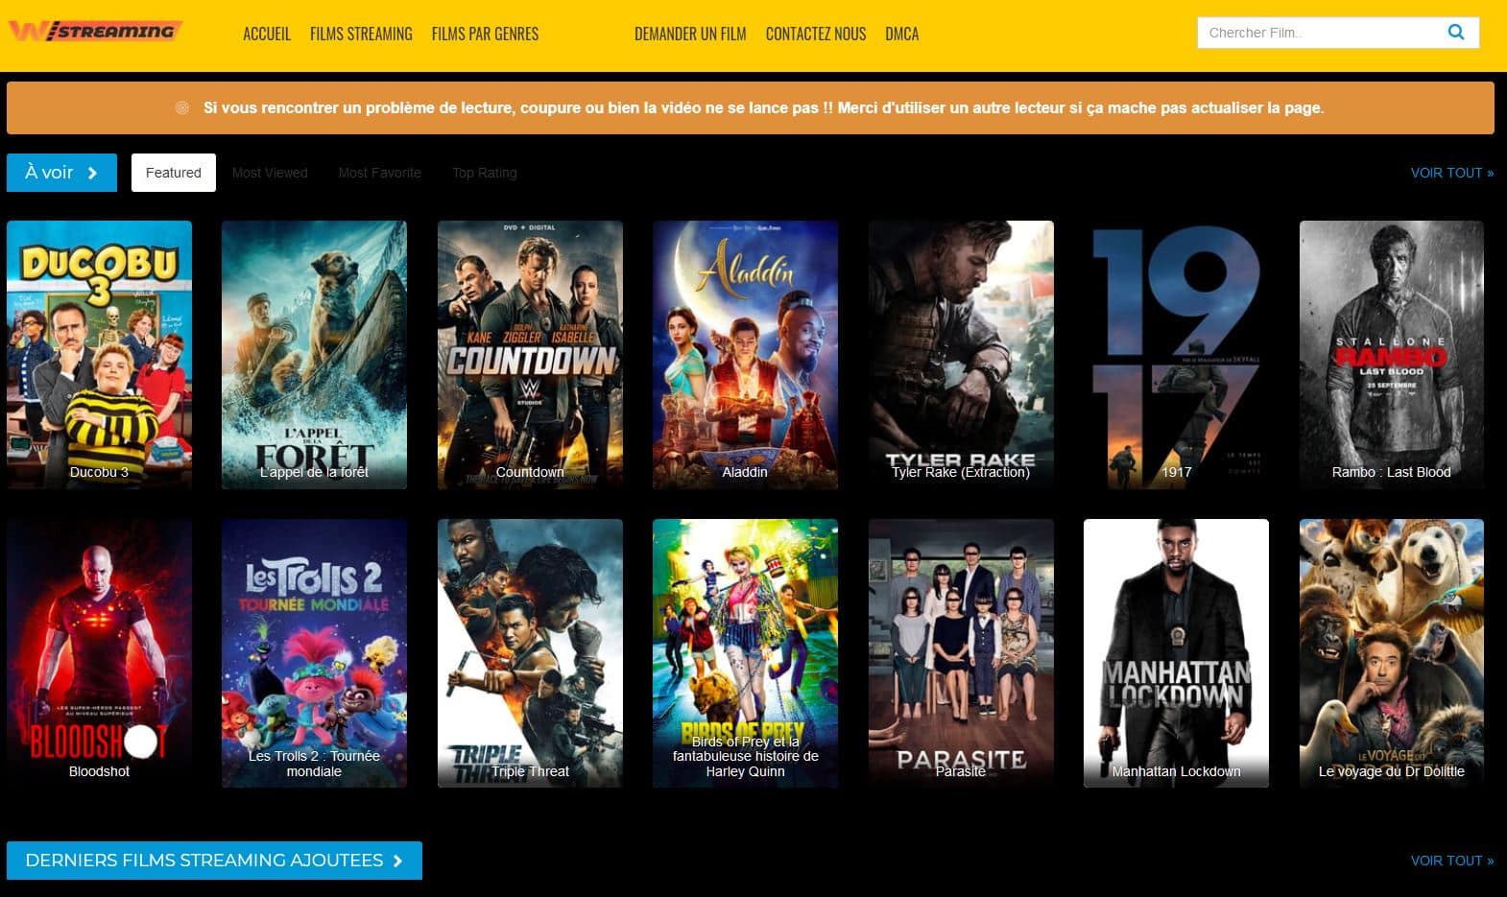The width and height of the screenshot is (1507, 897).
Task: Go to Demander un Film page
Action: [689, 35]
